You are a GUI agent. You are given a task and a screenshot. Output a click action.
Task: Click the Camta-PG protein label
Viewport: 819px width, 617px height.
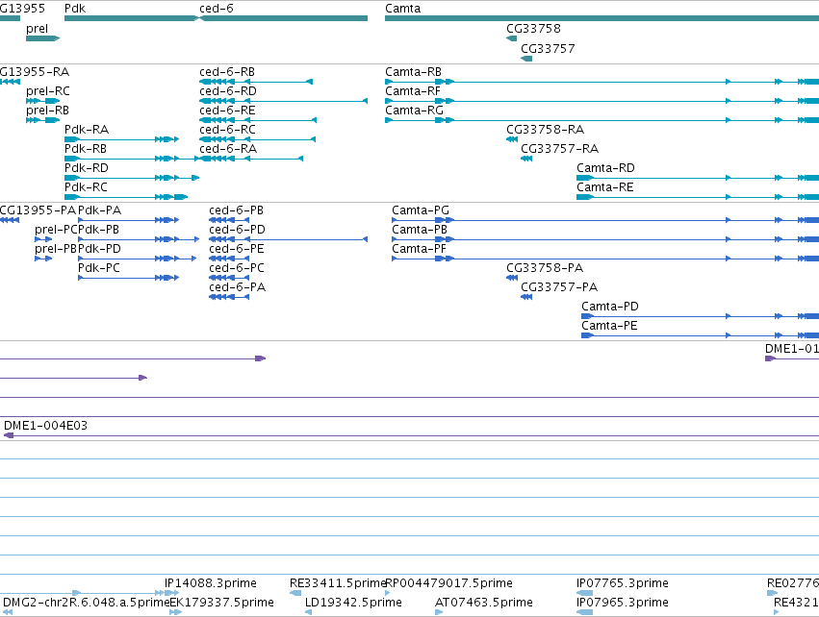pos(421,210)
